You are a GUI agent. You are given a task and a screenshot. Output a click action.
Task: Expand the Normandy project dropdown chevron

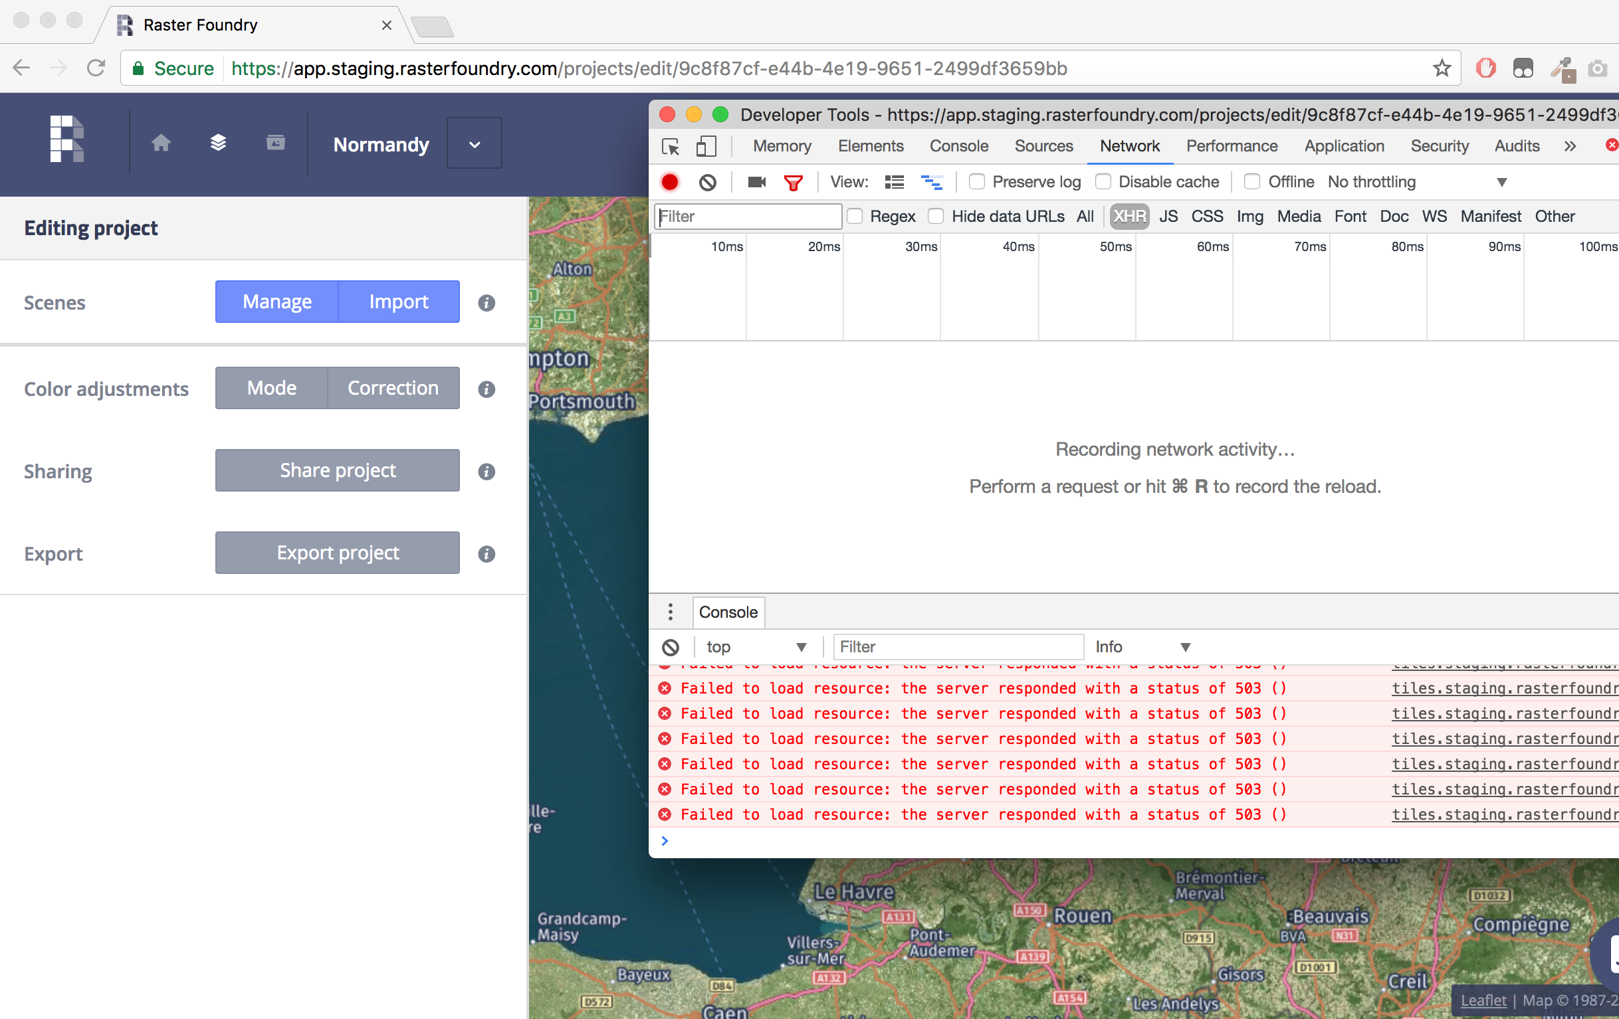[x=474, y=143]
